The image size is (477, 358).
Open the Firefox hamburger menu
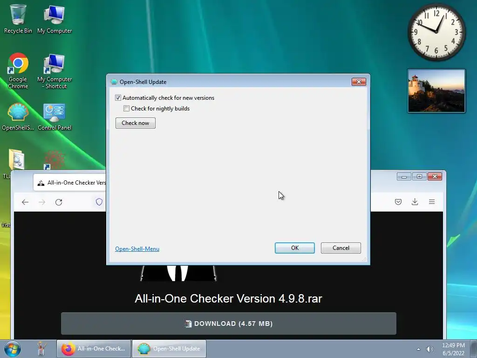(x=432, y=202)
